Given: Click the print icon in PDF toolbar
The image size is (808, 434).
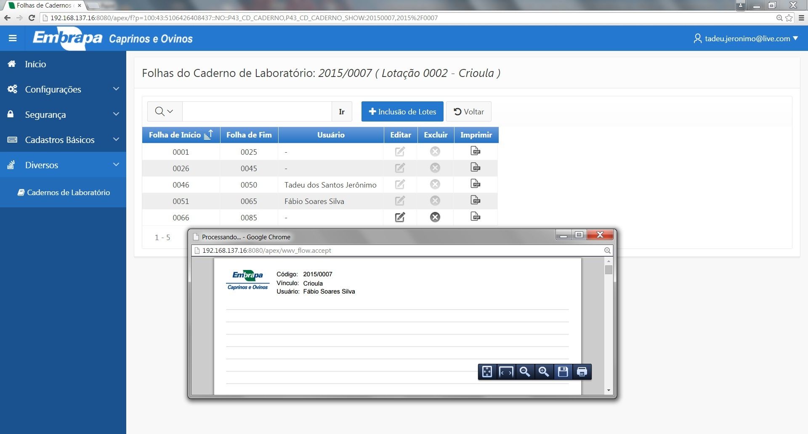Looking at the screenshot, I should click(x=582, y=372).
